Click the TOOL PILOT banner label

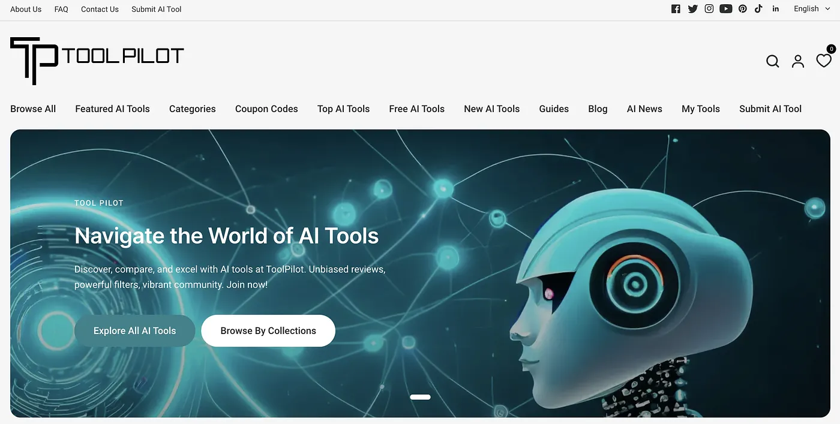(x=99, y=203)
